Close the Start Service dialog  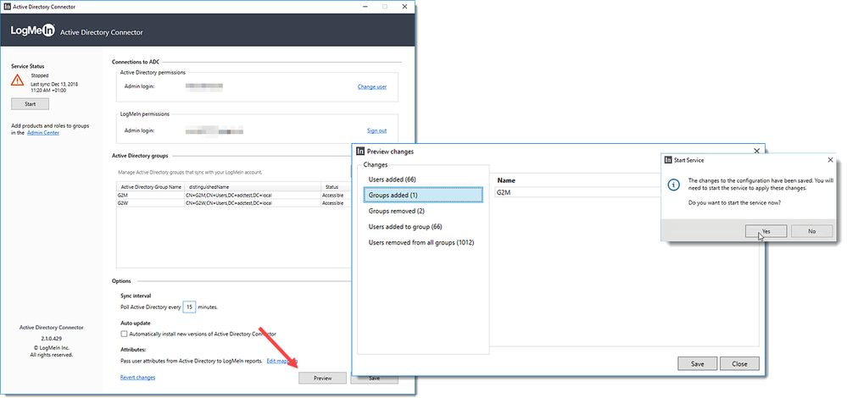[830, 160]
